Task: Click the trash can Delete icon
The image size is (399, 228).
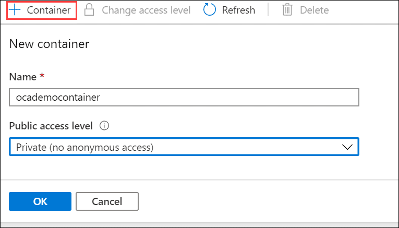Action: tap(287, 10)
